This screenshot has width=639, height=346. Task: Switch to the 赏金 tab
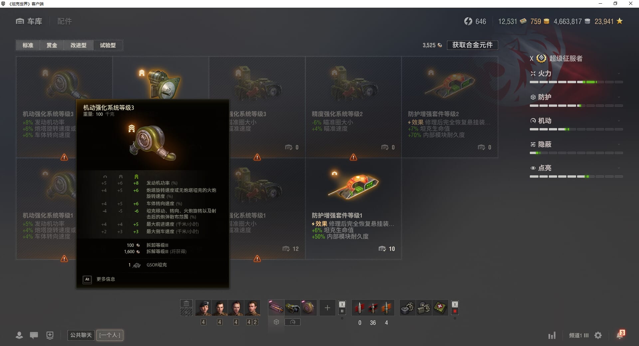pyautogui.click(x=52, y=45)
